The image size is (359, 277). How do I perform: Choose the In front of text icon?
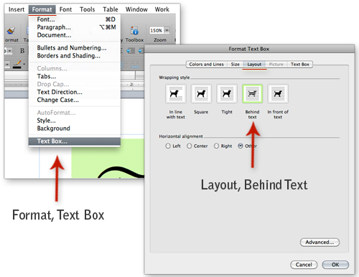coord(278,93)
